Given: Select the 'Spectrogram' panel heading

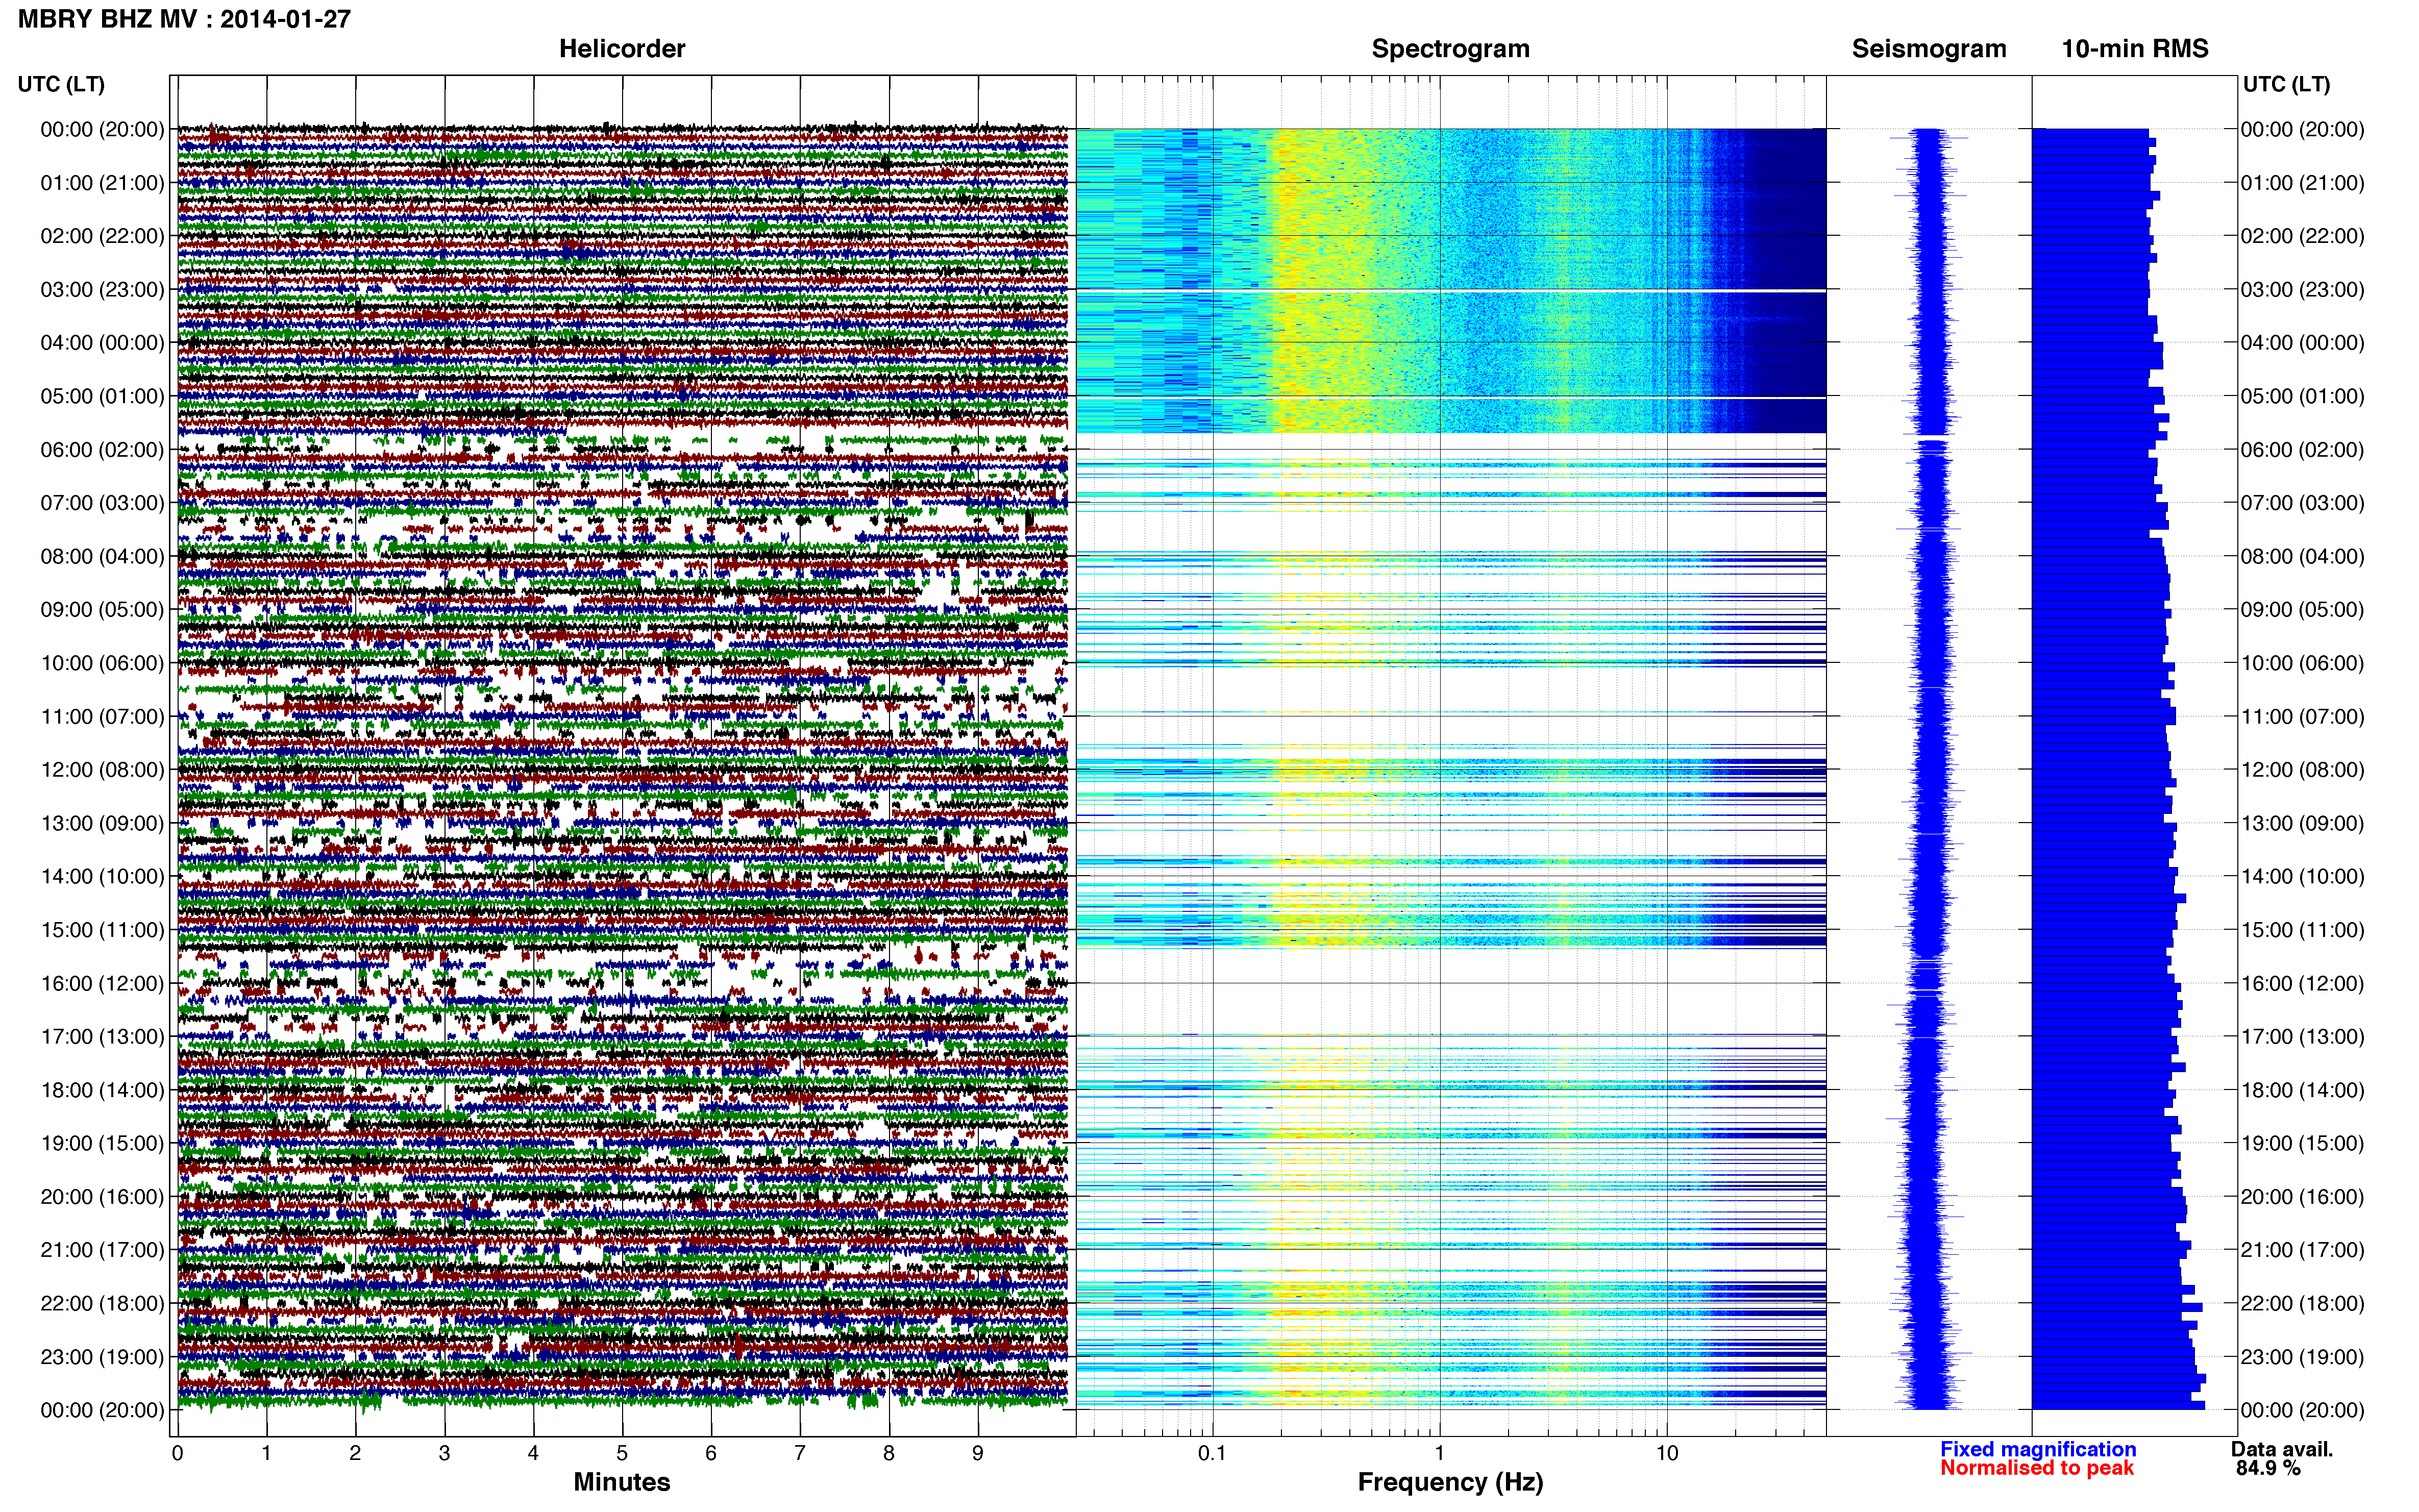Looking at the screenshot, I should pos(1450,48).
